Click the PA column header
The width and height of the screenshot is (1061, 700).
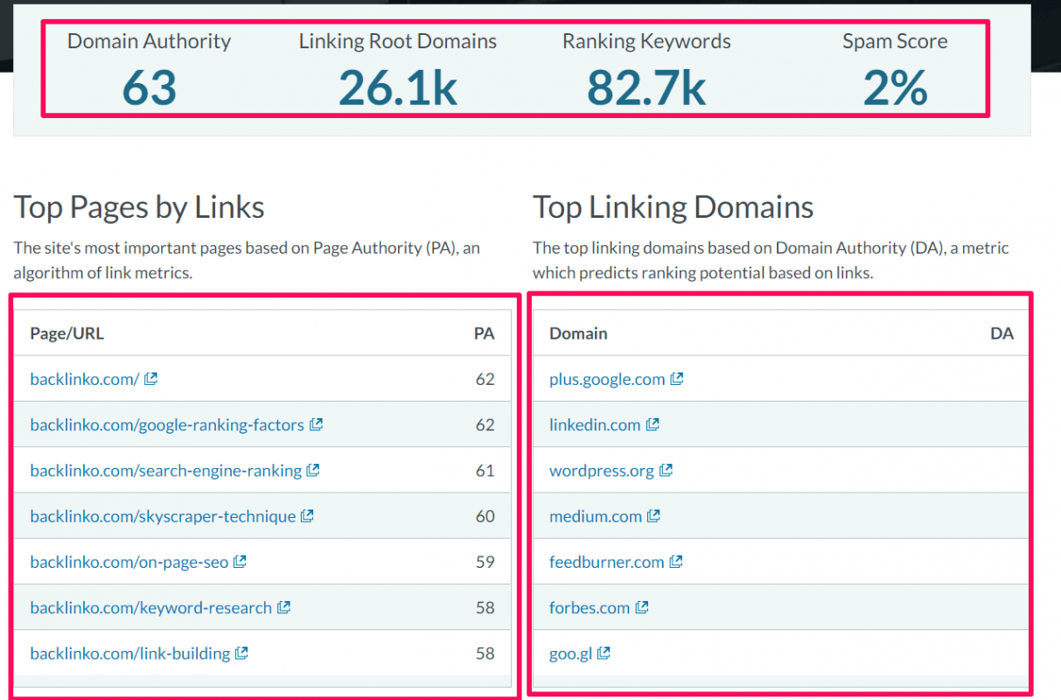484,333
